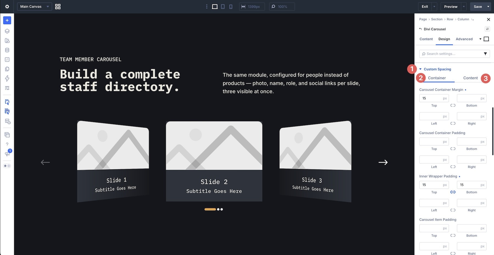
Task: Go to Section in the breadcrumb
Action: click(x=437, y=19)
